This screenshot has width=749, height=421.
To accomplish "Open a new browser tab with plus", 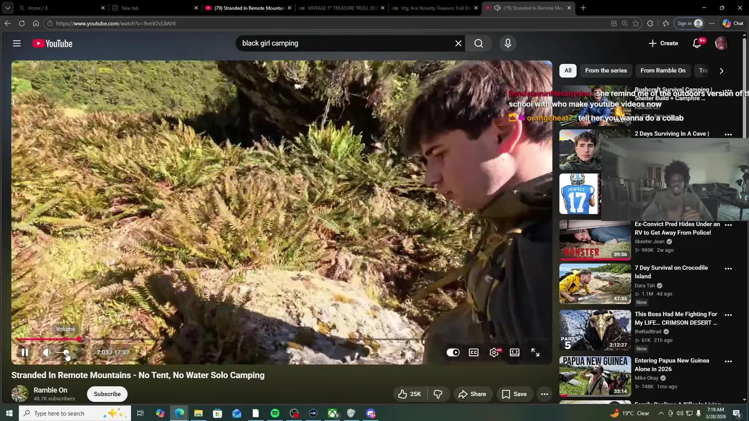I will tap(583, 8).
